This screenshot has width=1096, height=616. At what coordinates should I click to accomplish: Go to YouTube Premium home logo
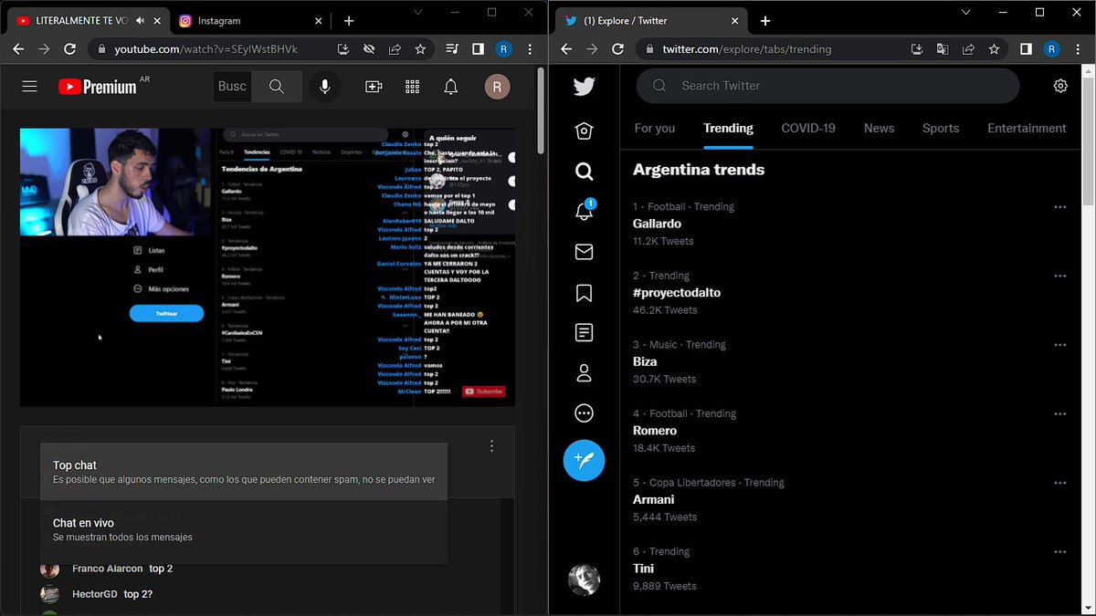click(x=98, y=87)
